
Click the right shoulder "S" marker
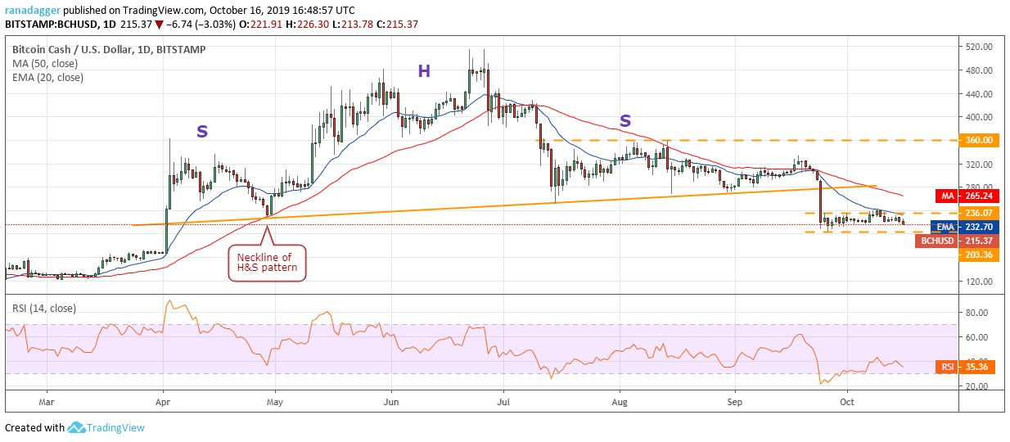[x=625, y=121]
